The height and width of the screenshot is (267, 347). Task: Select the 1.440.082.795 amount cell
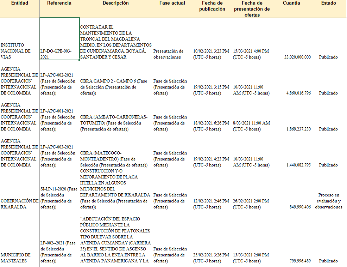click(x=298, y=165)
